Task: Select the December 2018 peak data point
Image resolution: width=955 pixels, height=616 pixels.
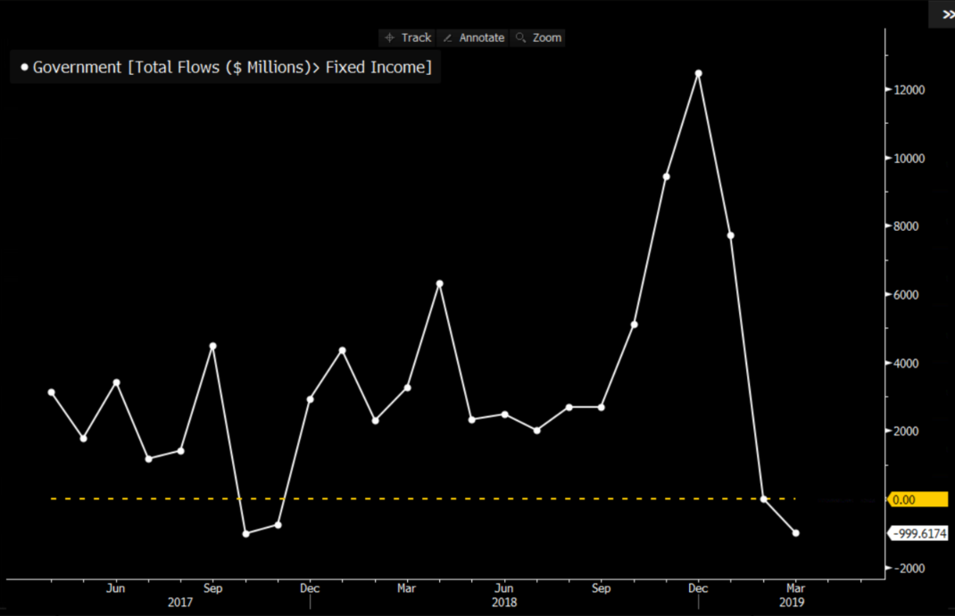Action: (699, 73)
